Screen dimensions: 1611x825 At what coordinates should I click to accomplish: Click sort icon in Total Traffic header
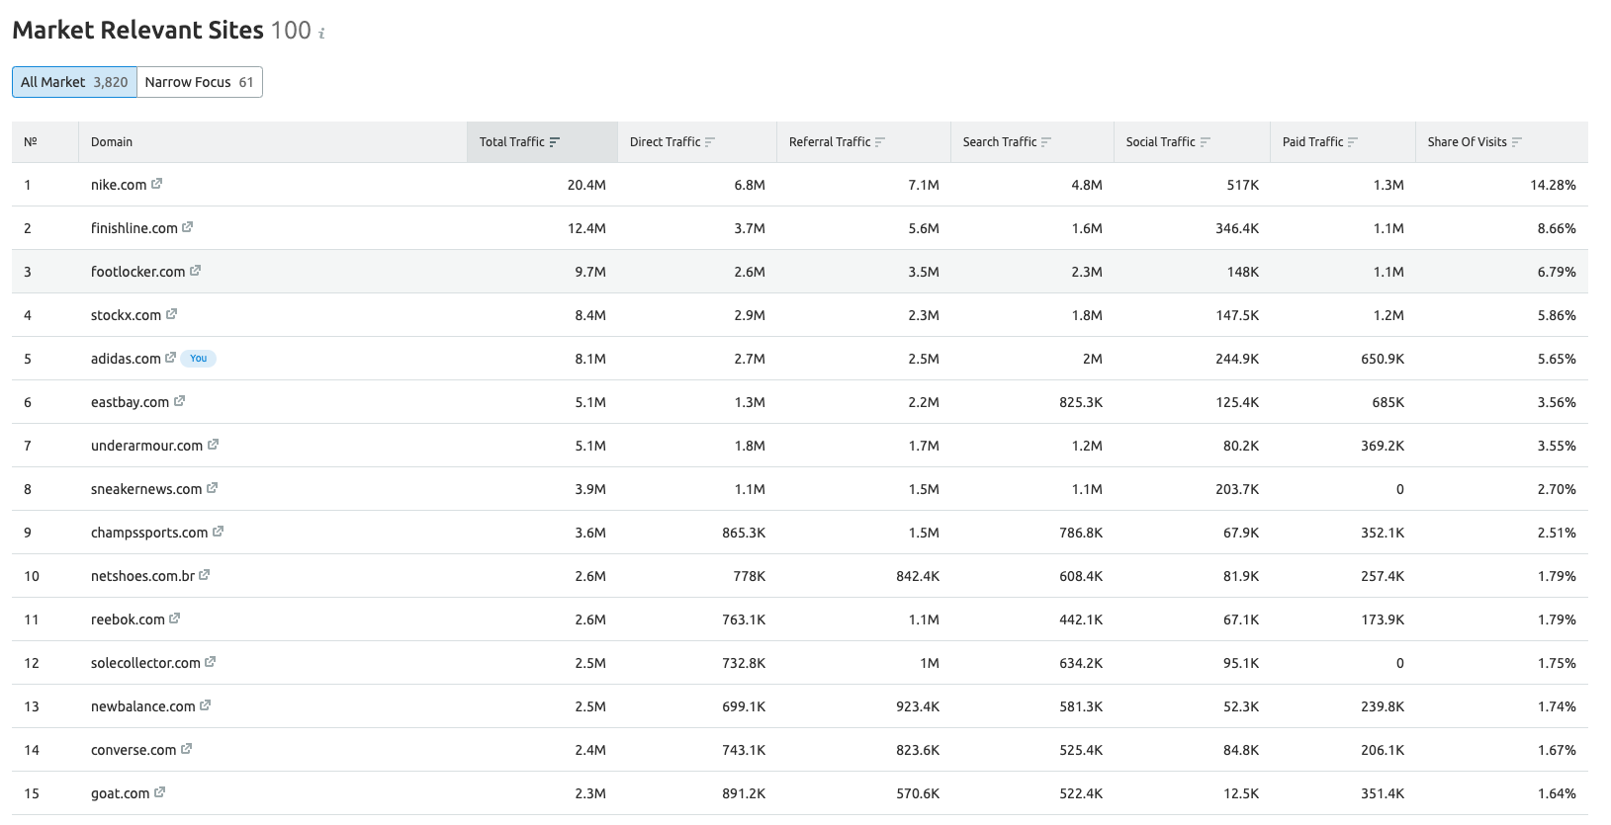tap(555, 142)
